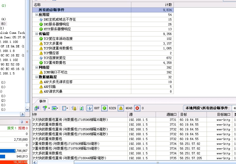Click the count 3,157 for TCP太多重传
The image size is (236, 164).
[x=167, y=43]
